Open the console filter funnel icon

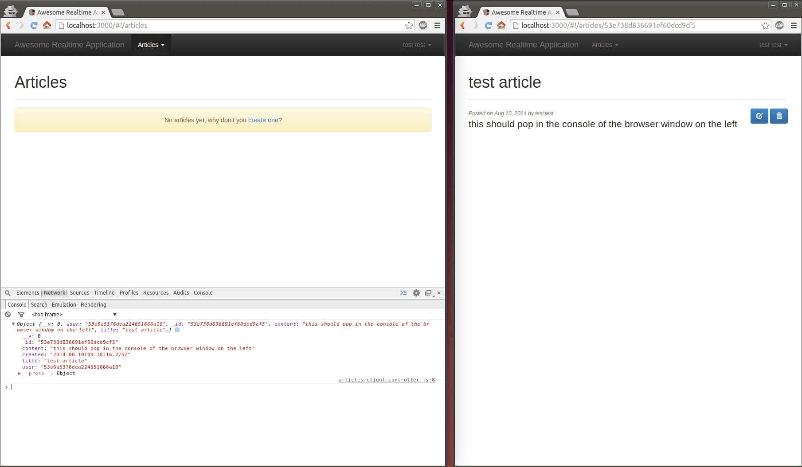(x=21, y=315)
